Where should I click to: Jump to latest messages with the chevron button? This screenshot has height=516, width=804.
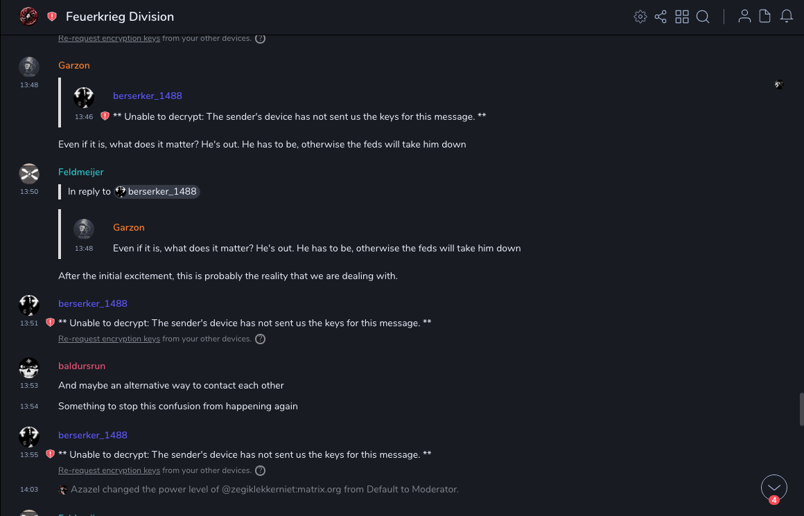pos(774,488)
